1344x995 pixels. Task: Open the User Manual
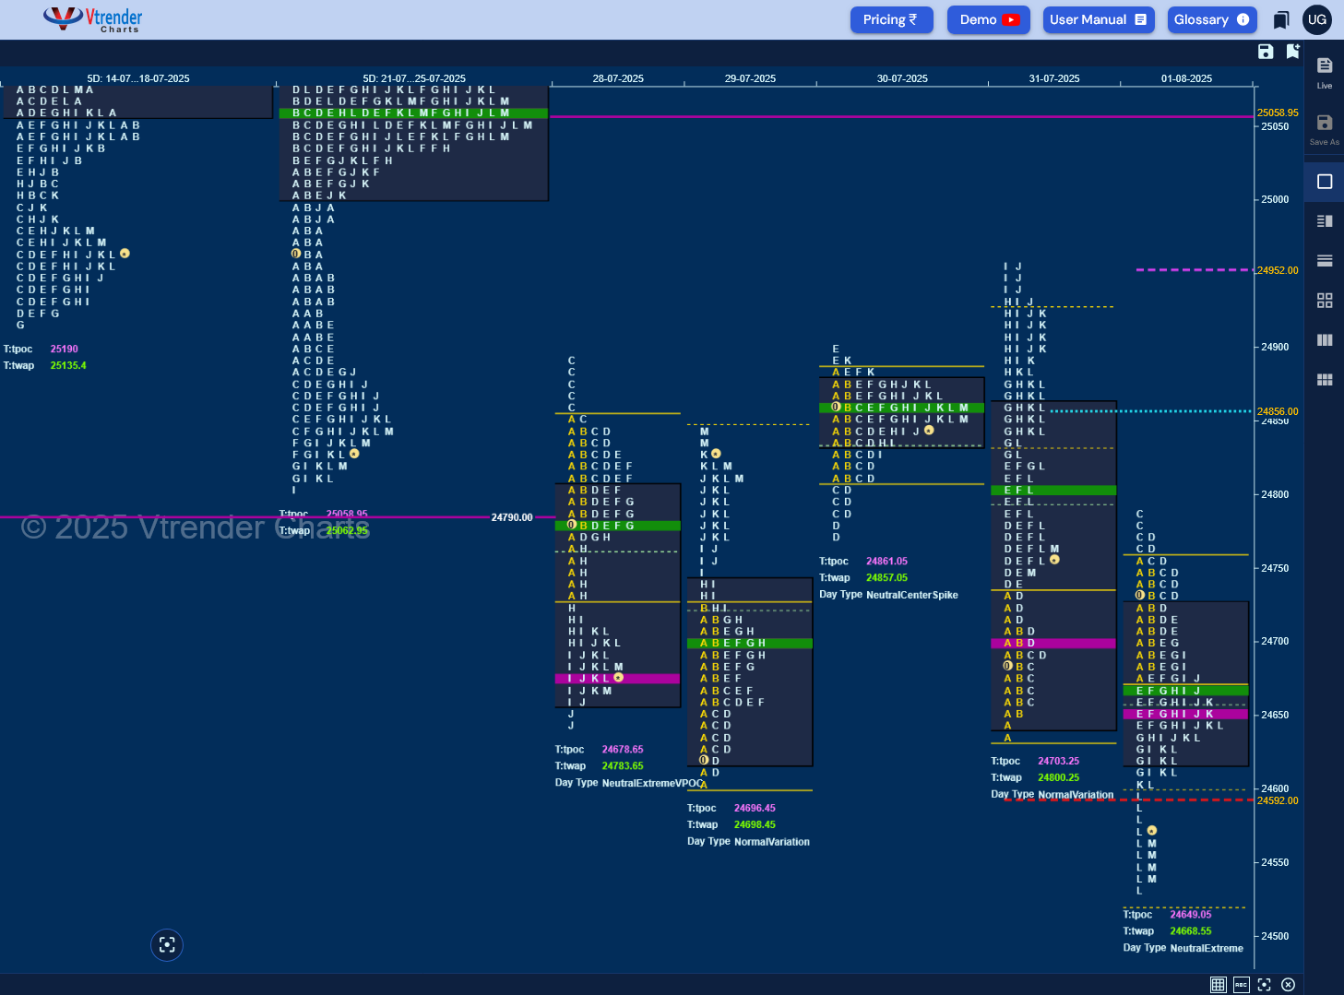1099,19
